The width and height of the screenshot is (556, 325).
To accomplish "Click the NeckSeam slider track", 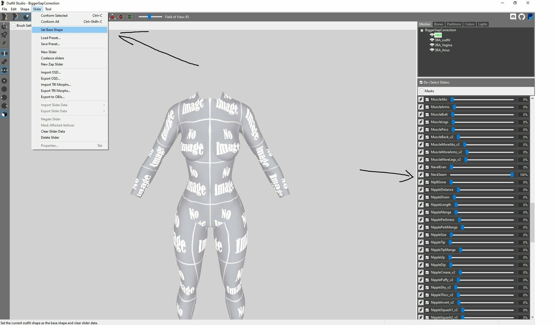I will tap(482, 175).
